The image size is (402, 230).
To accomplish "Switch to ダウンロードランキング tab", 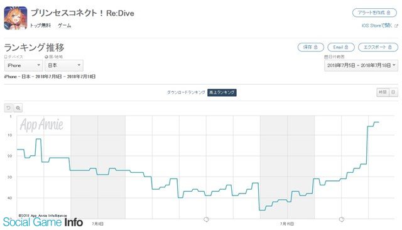I will [186, 92].
